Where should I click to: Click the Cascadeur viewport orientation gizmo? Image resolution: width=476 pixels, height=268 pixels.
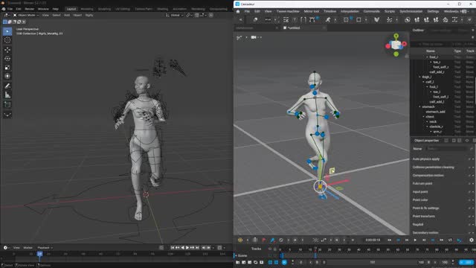click(x=396, y=45)
